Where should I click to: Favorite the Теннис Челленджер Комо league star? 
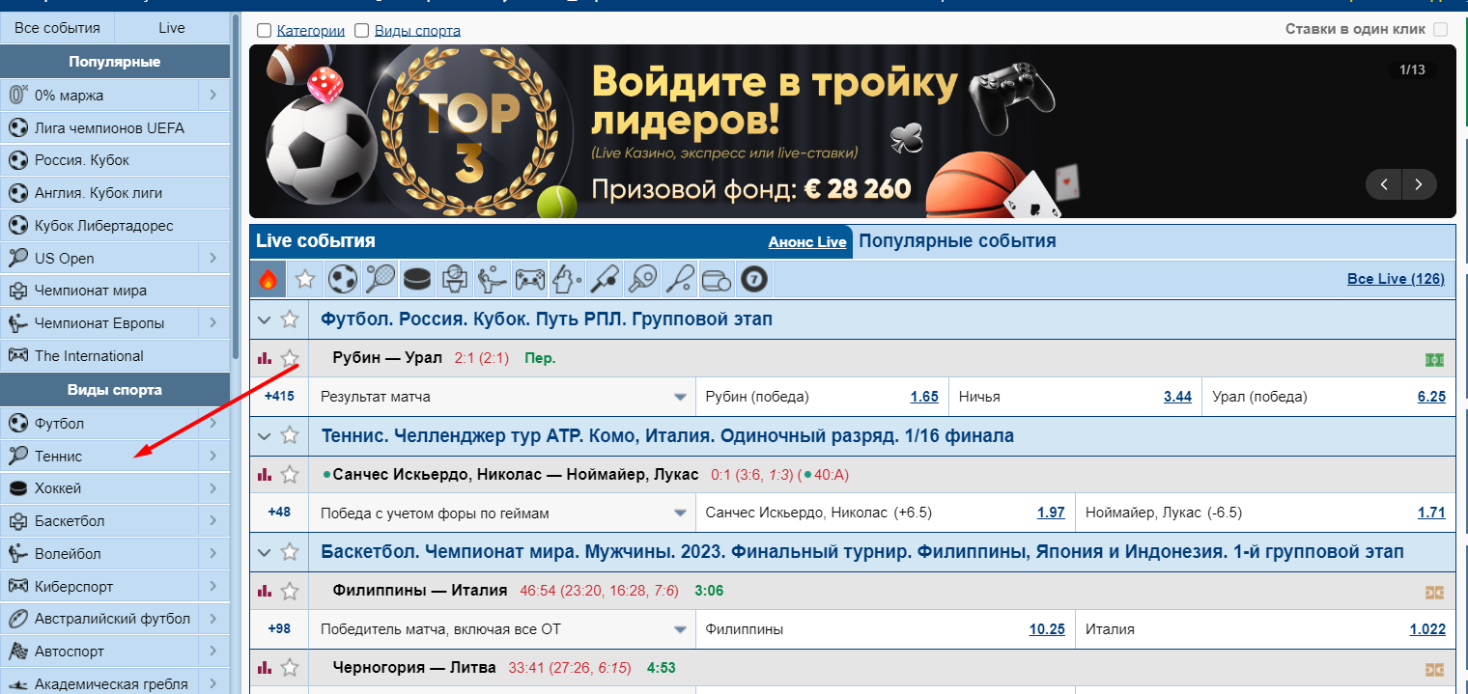click(289, 435)
